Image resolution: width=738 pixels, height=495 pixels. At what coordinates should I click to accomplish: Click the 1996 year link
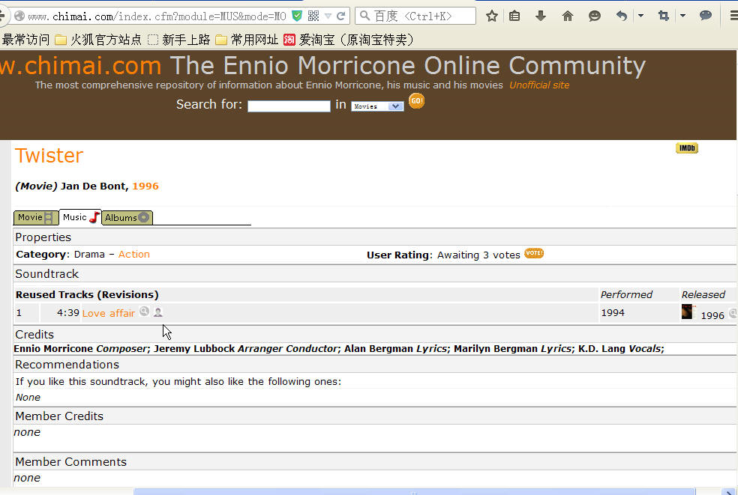[145, 186]
